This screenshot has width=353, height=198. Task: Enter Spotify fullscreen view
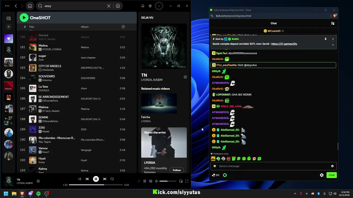pos(187,181)
